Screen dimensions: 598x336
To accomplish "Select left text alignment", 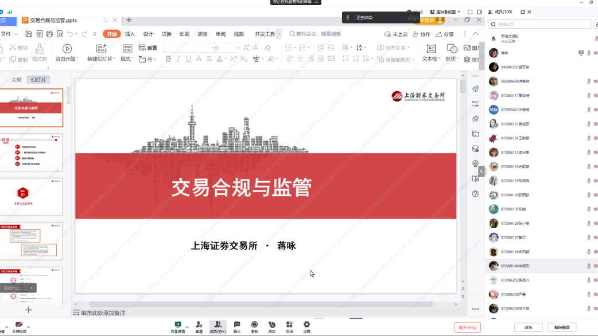I will [x=290, y=58].
